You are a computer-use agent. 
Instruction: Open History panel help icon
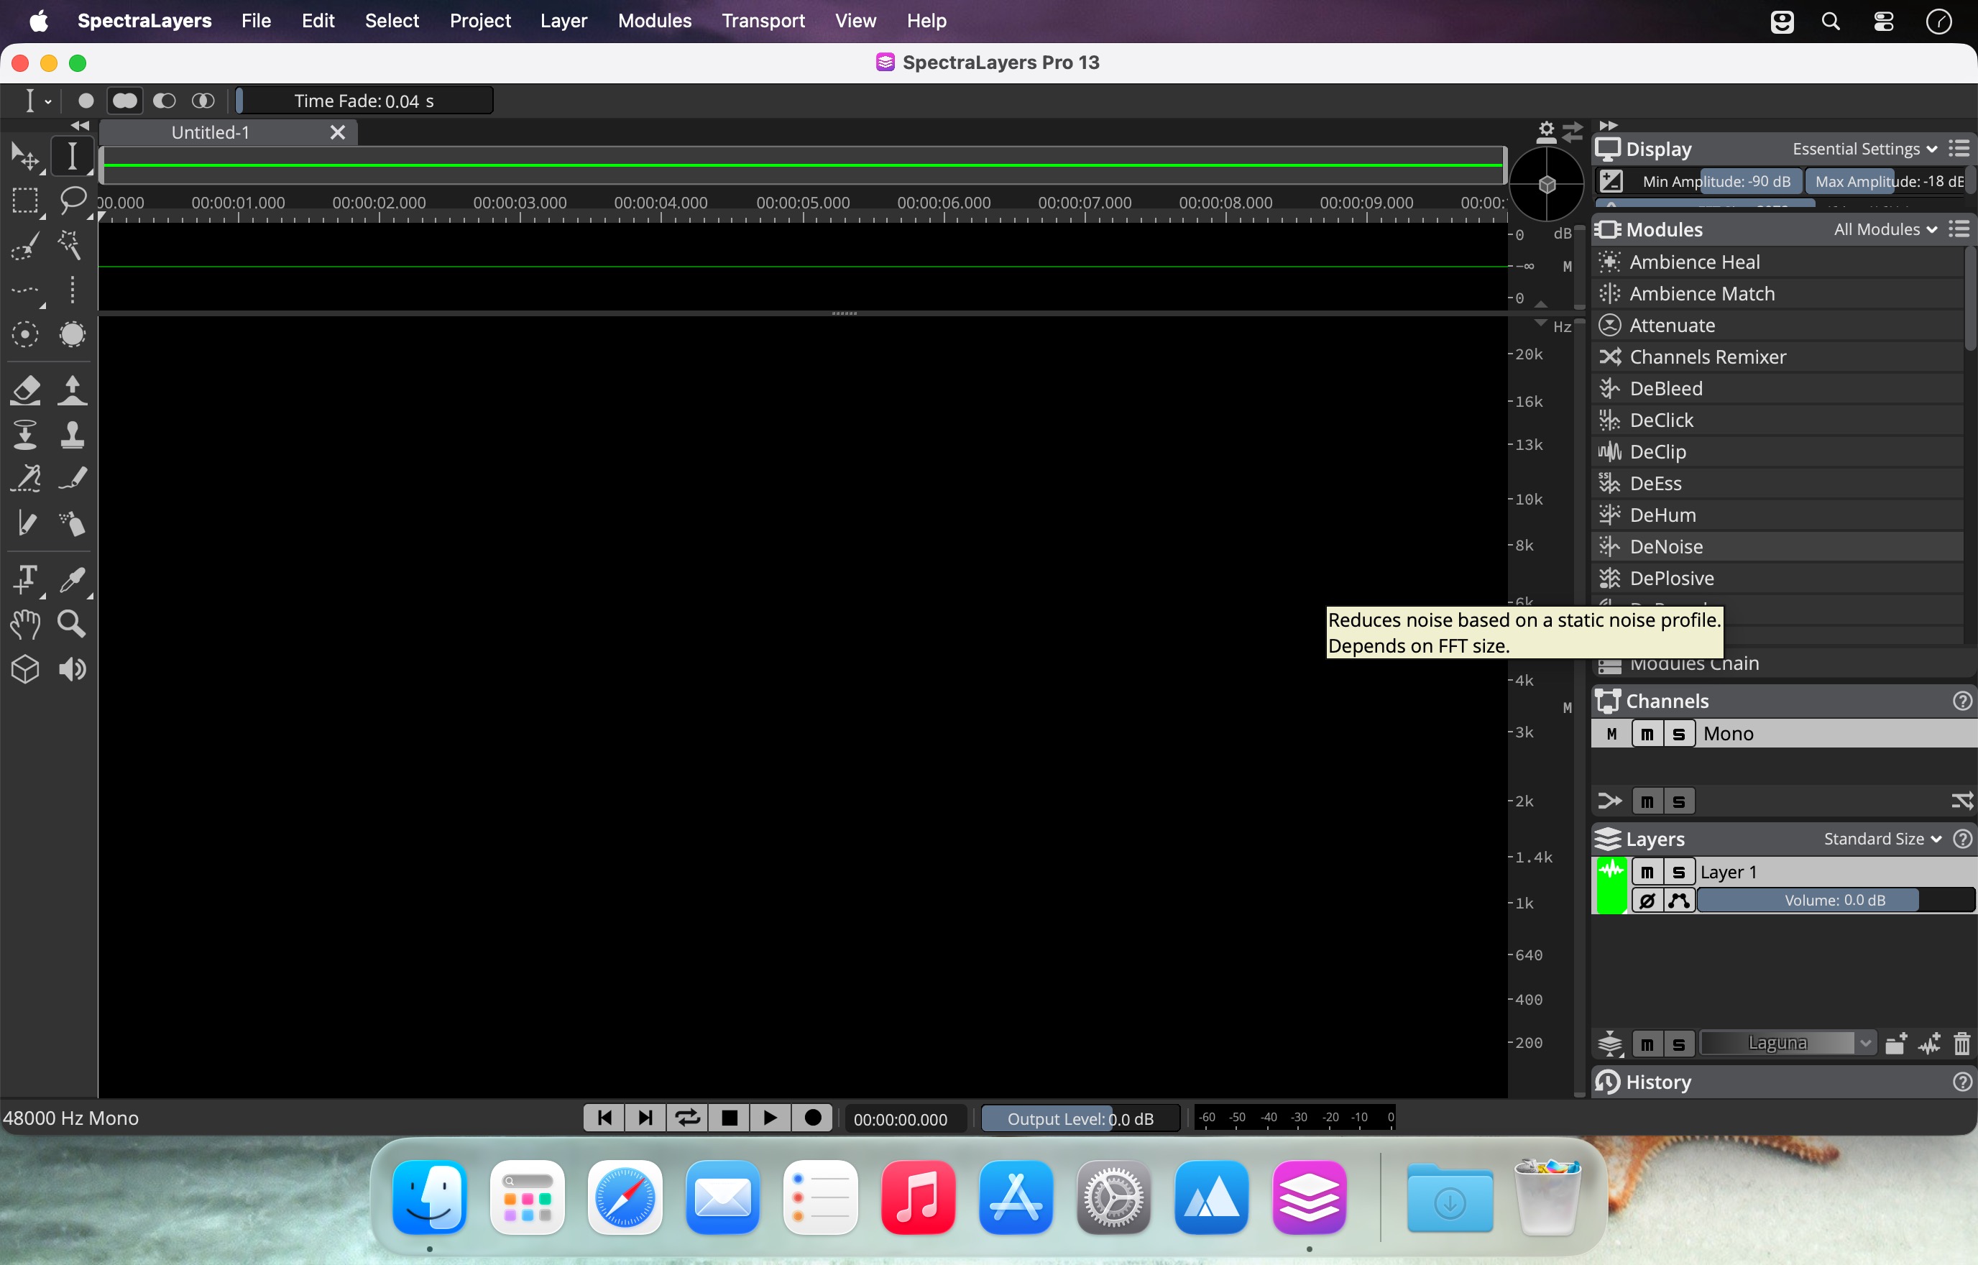(1961, 1082)
